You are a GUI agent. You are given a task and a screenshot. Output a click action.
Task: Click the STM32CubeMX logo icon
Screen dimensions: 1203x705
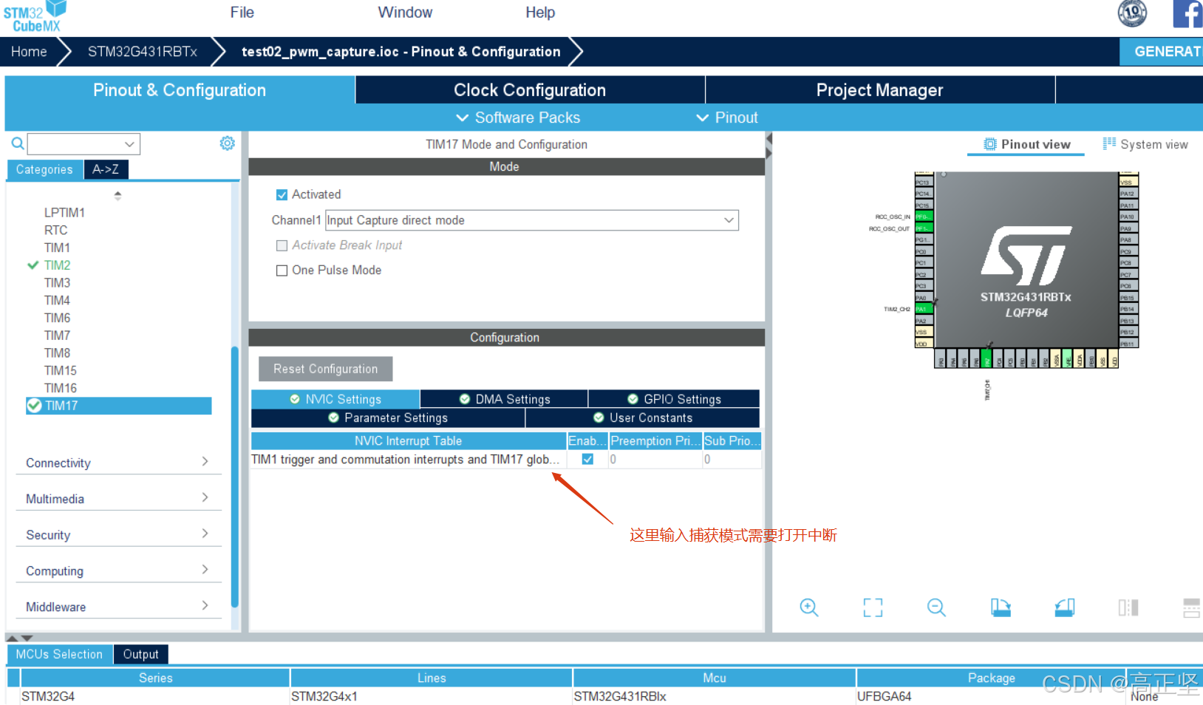(x=35, y=16)
